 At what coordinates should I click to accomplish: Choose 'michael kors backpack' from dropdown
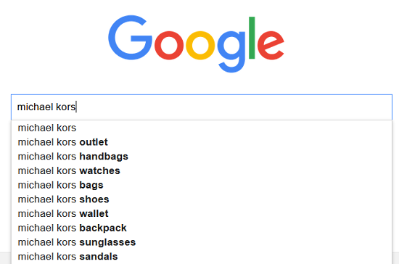pyautogui.click(x=202, y=228)
